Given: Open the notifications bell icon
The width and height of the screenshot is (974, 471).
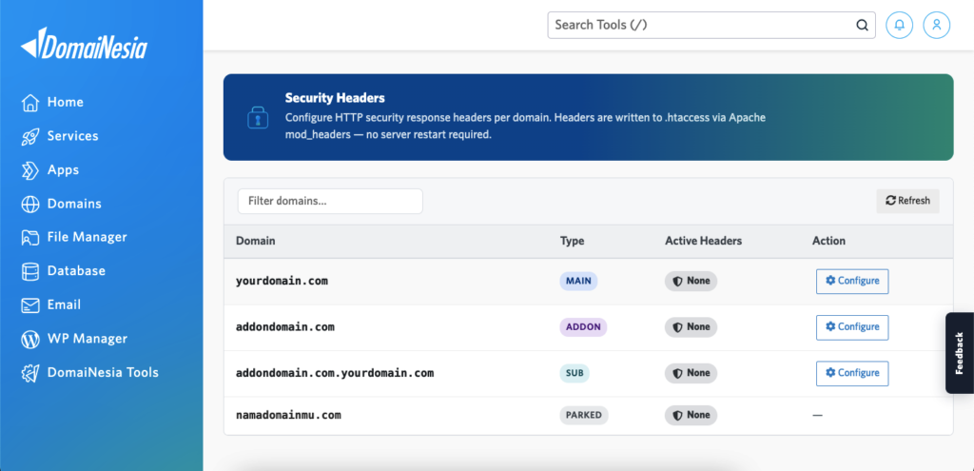Looking at the screenshot, I should coord(899,25).
